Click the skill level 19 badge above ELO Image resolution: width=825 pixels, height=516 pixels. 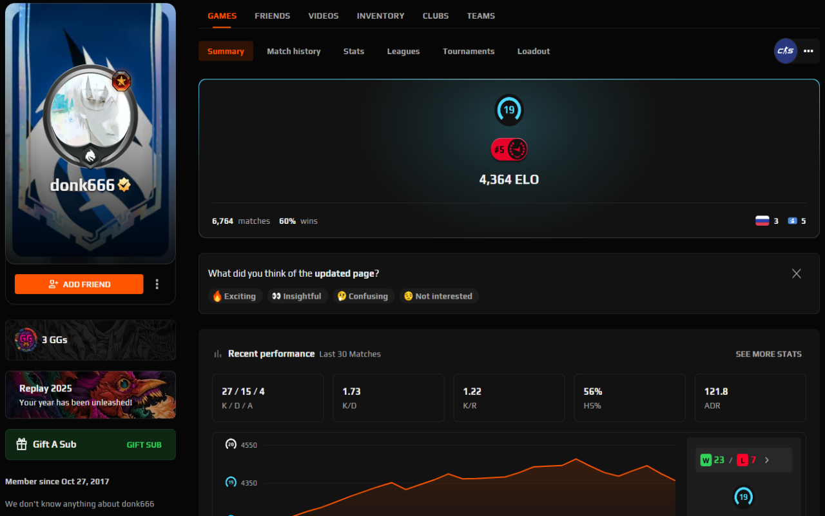(509, 110)
